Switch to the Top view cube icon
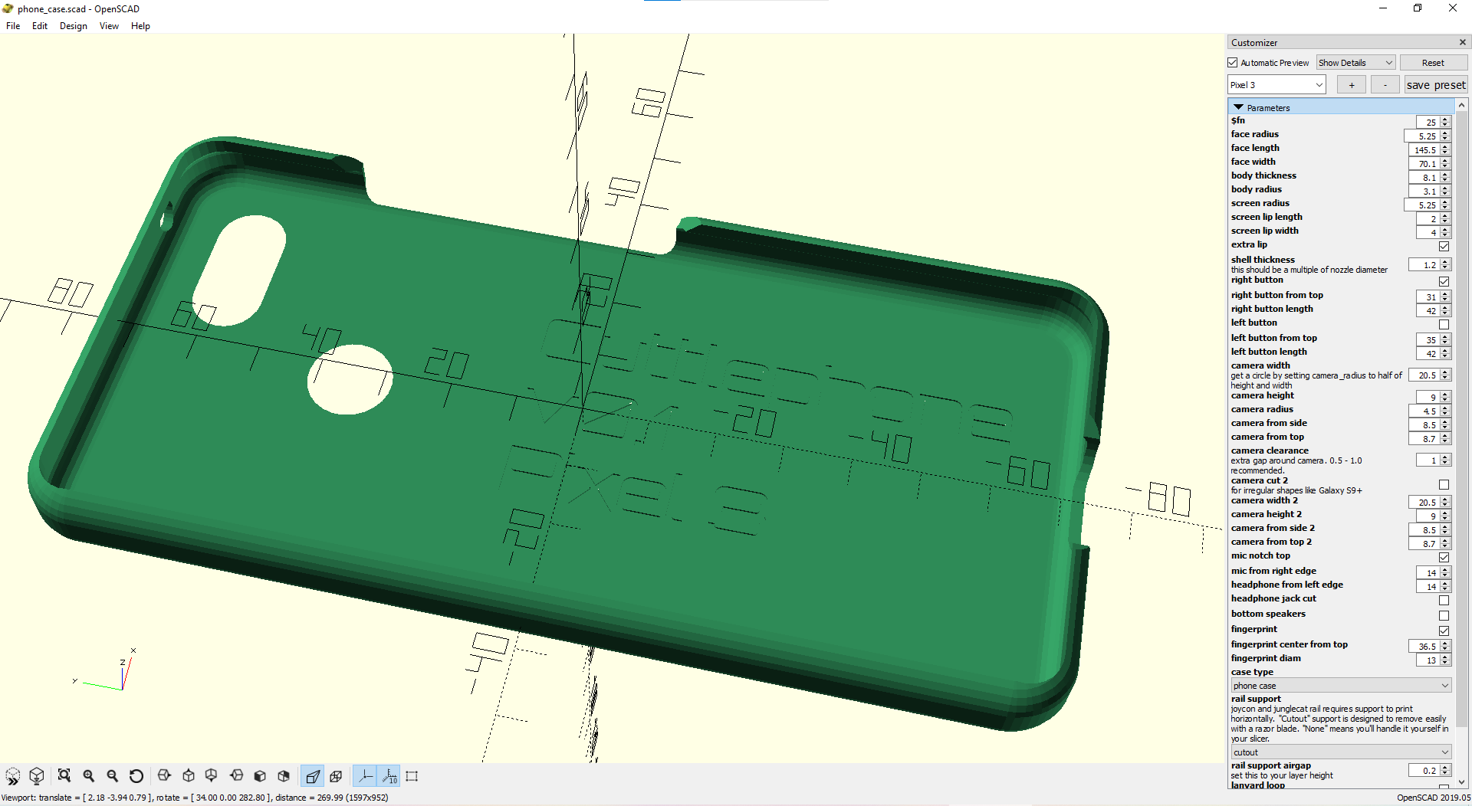1472x806 pixels. click(x=189, y=776)
